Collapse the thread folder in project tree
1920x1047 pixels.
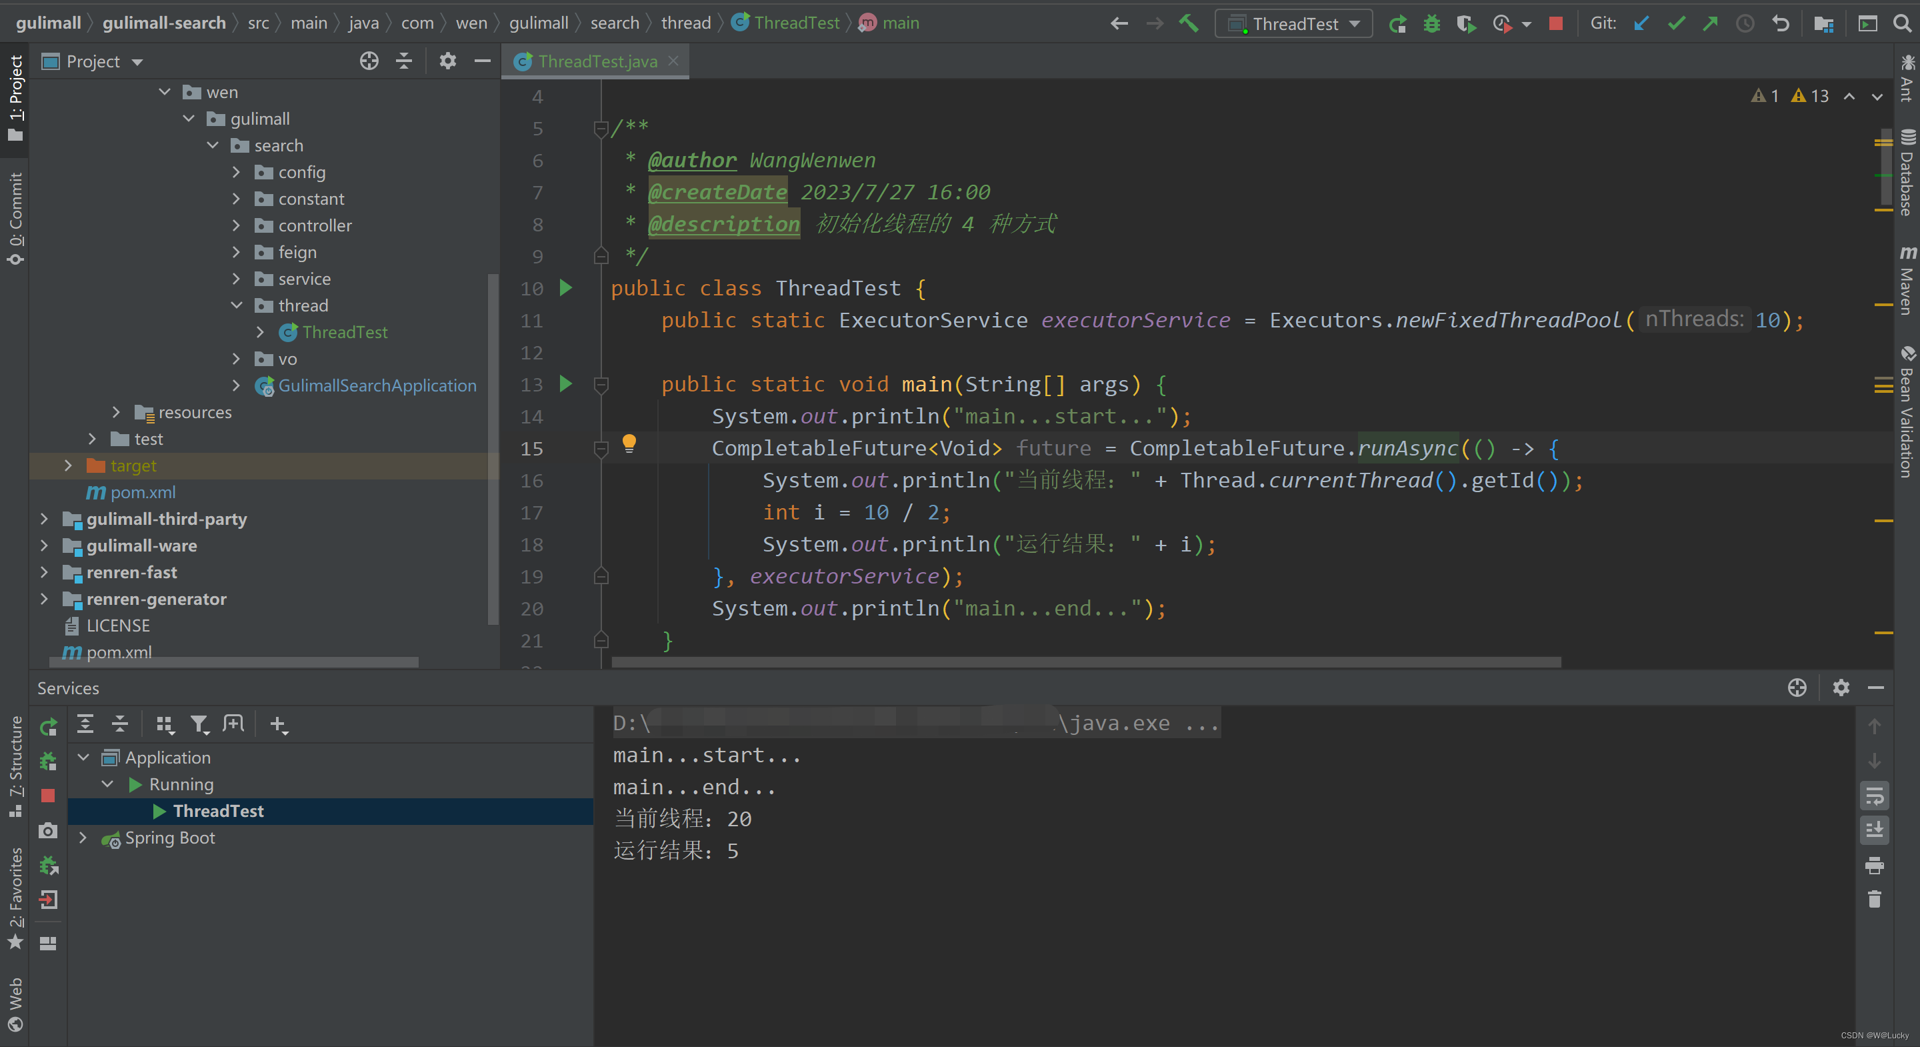pyautogui.click(x=236, y=305)
